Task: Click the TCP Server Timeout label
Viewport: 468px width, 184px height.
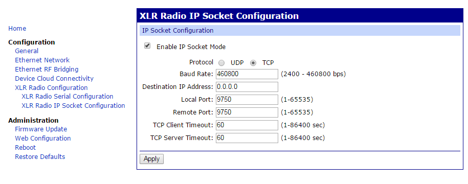Action: point(182,138)
